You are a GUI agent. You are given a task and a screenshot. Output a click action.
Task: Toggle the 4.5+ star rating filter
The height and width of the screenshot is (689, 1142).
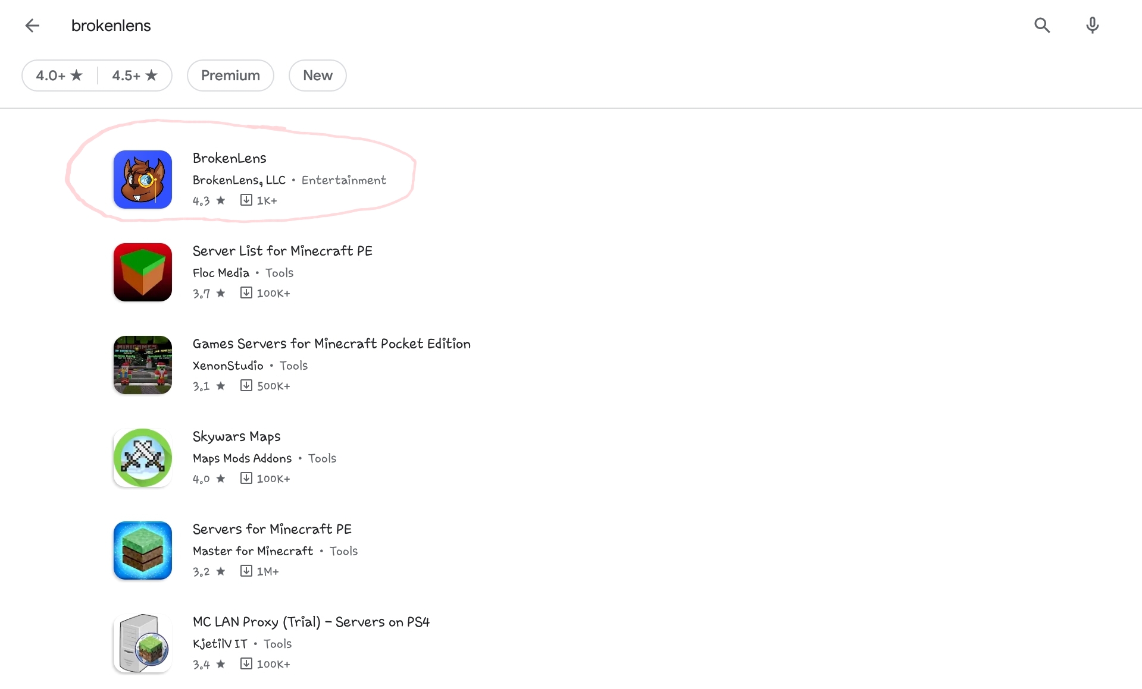[x=135, y=75]
